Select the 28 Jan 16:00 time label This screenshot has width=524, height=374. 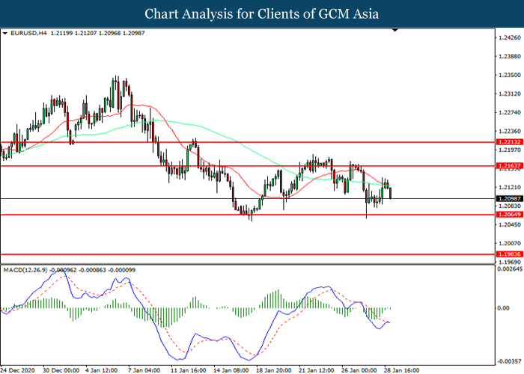(401, 369)
